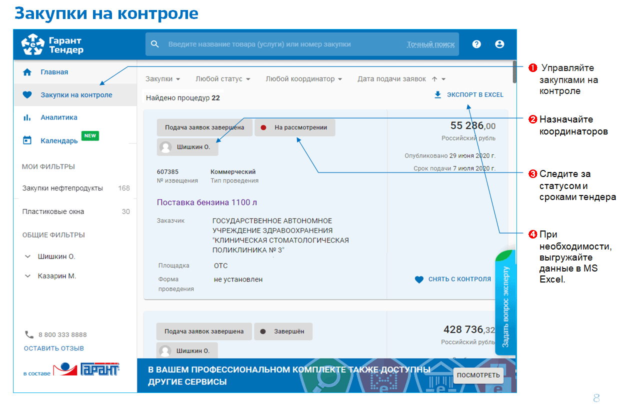Image resolution: width=630 pixels, height=409 pixels.
Task: Click the Excel export download icon
Action: pyautogui.click(x=438, y=94)
